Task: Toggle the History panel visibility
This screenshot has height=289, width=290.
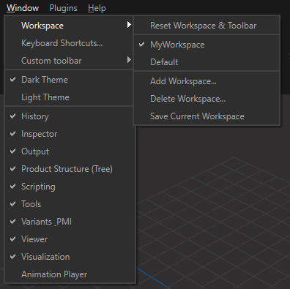Action: 70,116
